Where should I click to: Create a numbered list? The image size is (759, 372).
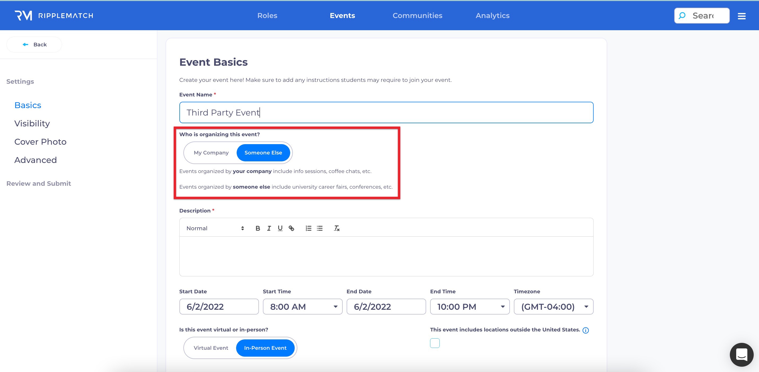(308, 228)
